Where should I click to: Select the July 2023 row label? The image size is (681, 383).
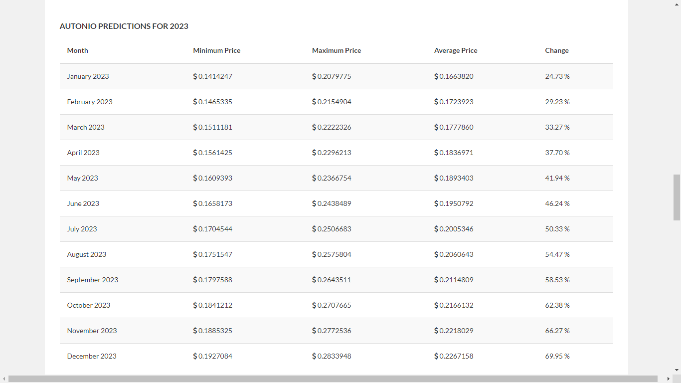coord(82,229)
